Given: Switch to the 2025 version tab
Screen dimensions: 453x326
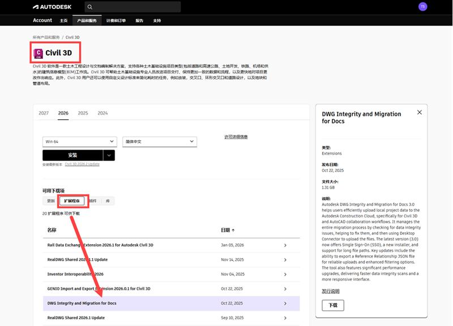Looking at the screenshot, I should [x=83, y=113].
